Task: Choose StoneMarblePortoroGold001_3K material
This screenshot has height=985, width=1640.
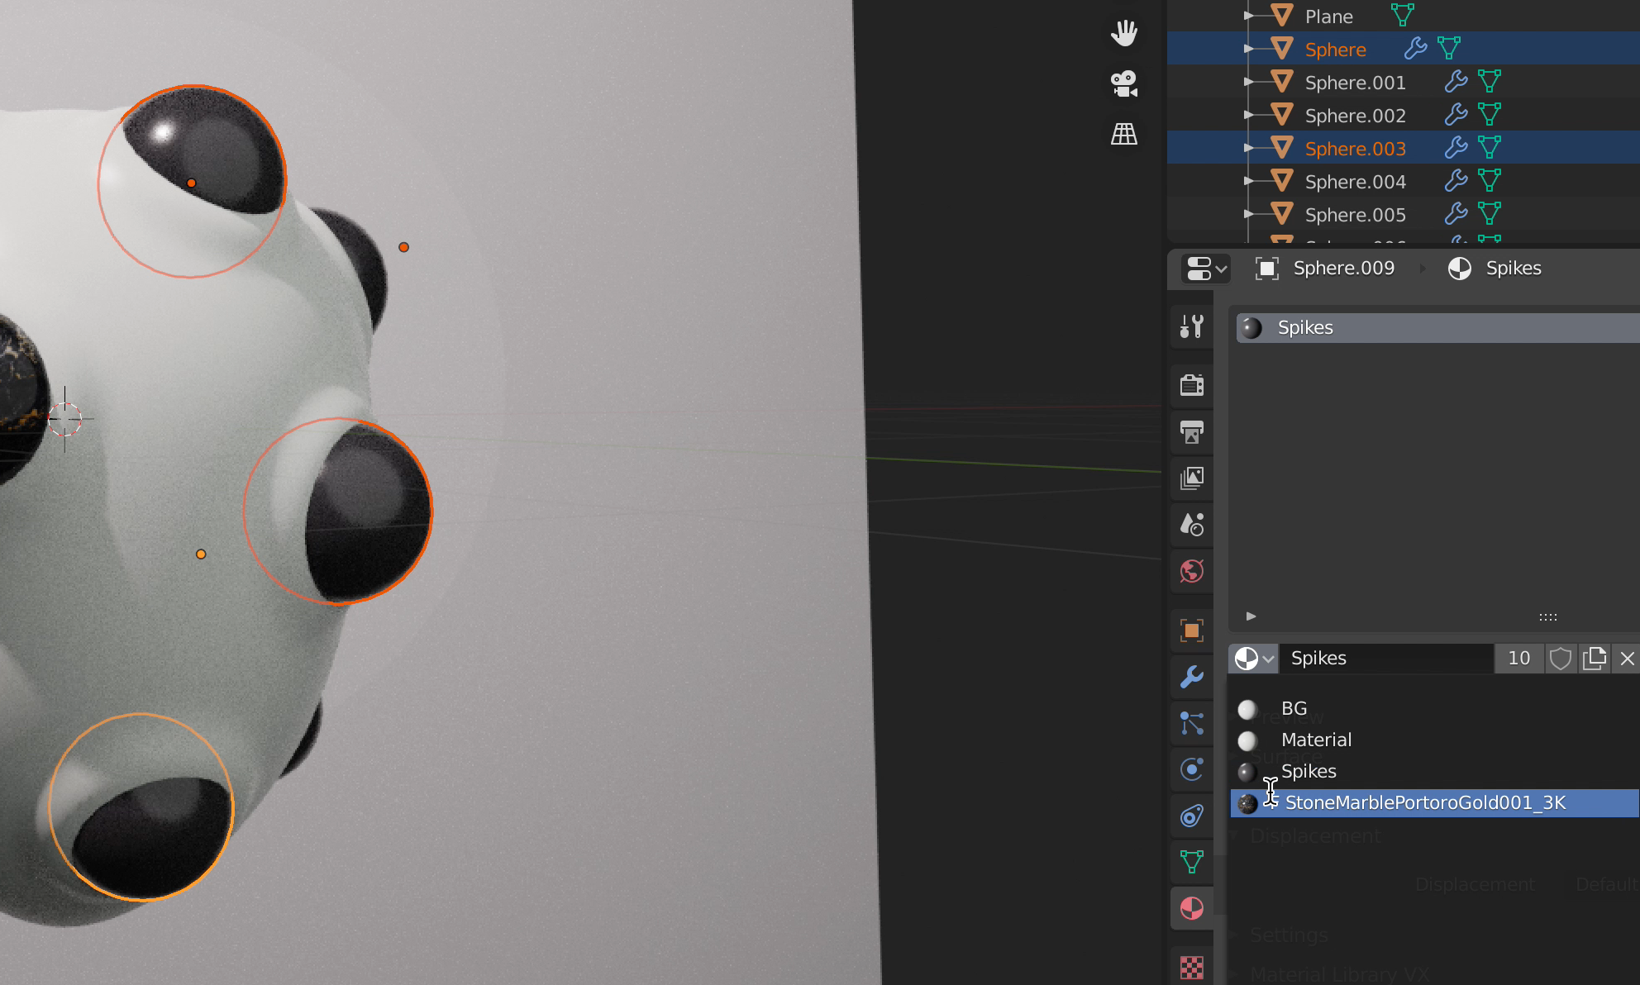Action: pyautogui.click(x=1435, y=803)
